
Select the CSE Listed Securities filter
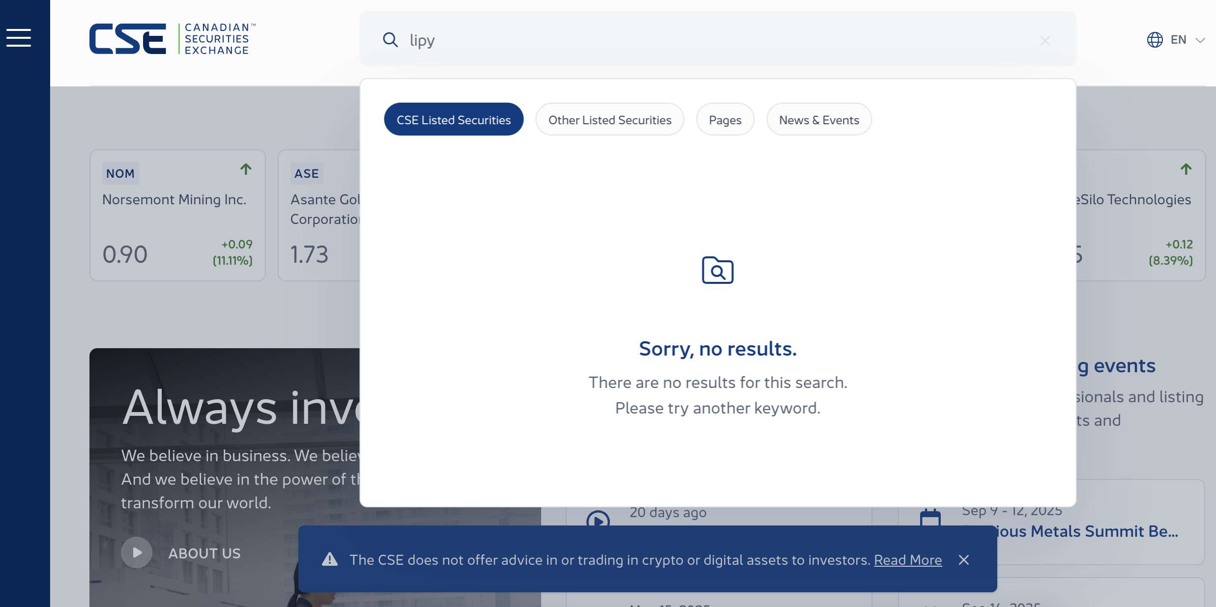454,119
